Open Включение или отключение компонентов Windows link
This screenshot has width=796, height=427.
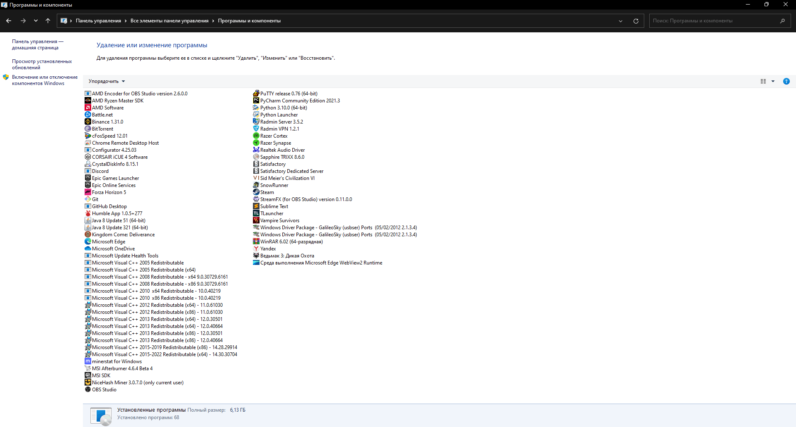coord(45,80)
